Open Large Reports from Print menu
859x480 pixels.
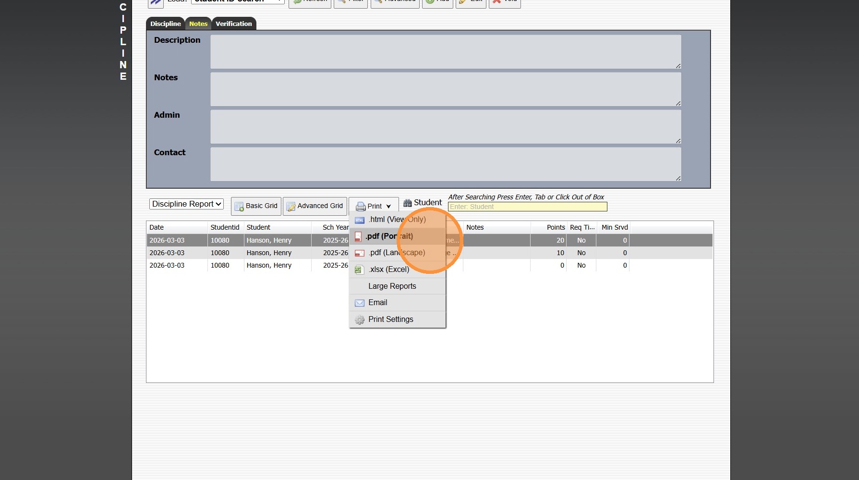(398, 286)
